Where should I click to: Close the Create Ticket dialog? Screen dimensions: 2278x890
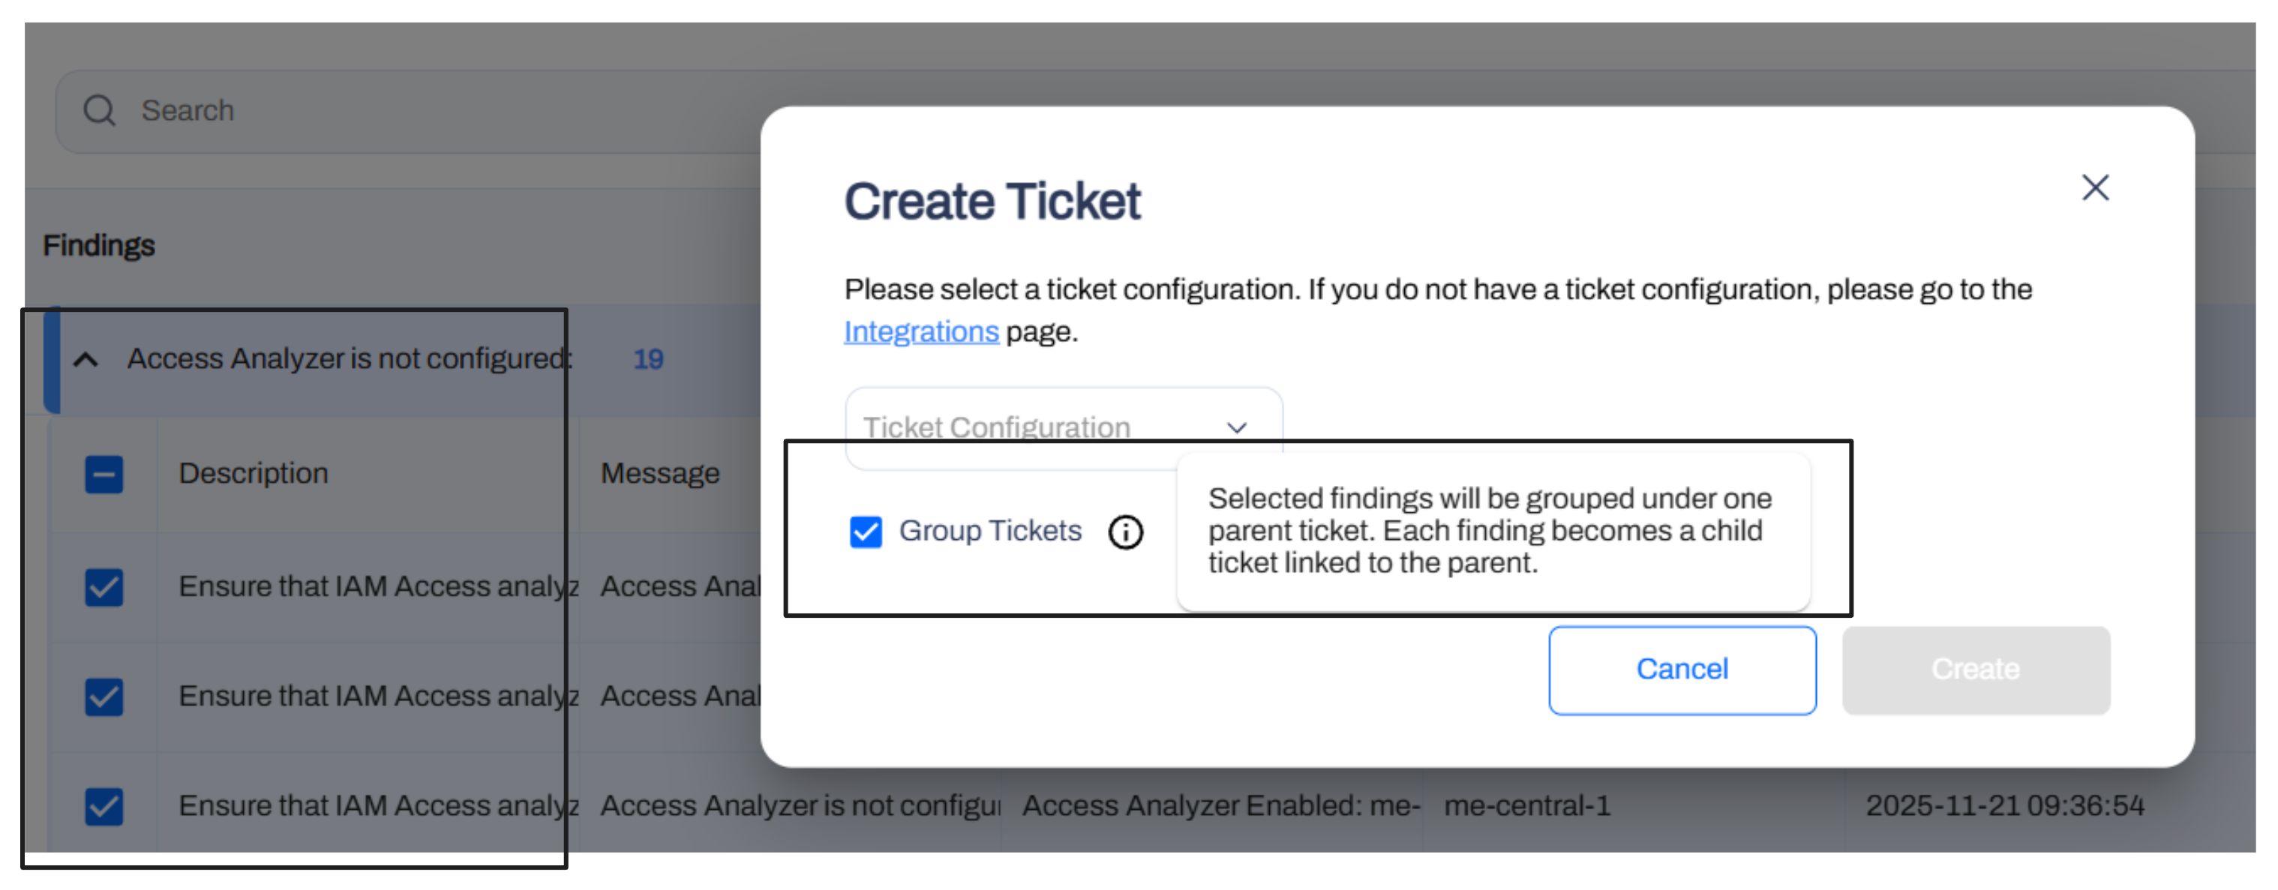pyautogui.click(x=2095, y=187)
